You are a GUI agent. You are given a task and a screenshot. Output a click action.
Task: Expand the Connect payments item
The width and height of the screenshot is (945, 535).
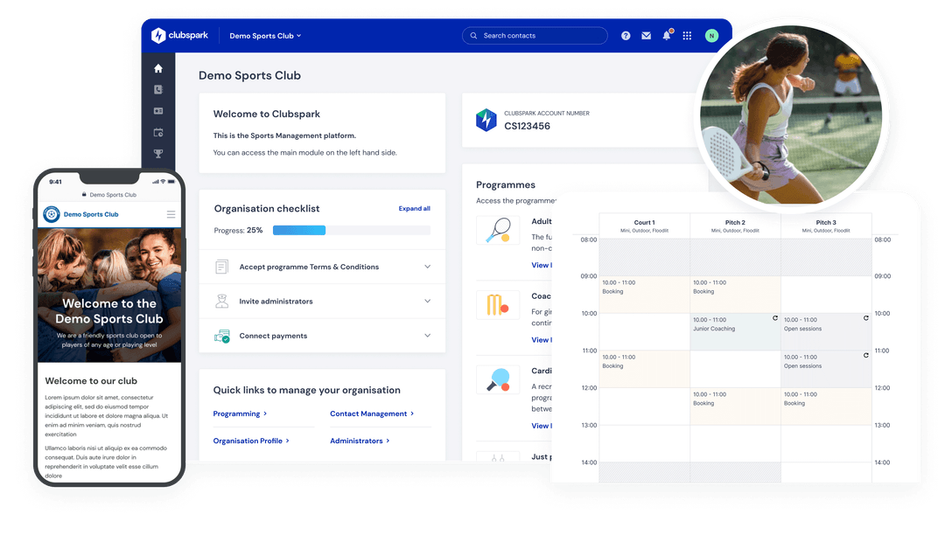pos(427,336)
